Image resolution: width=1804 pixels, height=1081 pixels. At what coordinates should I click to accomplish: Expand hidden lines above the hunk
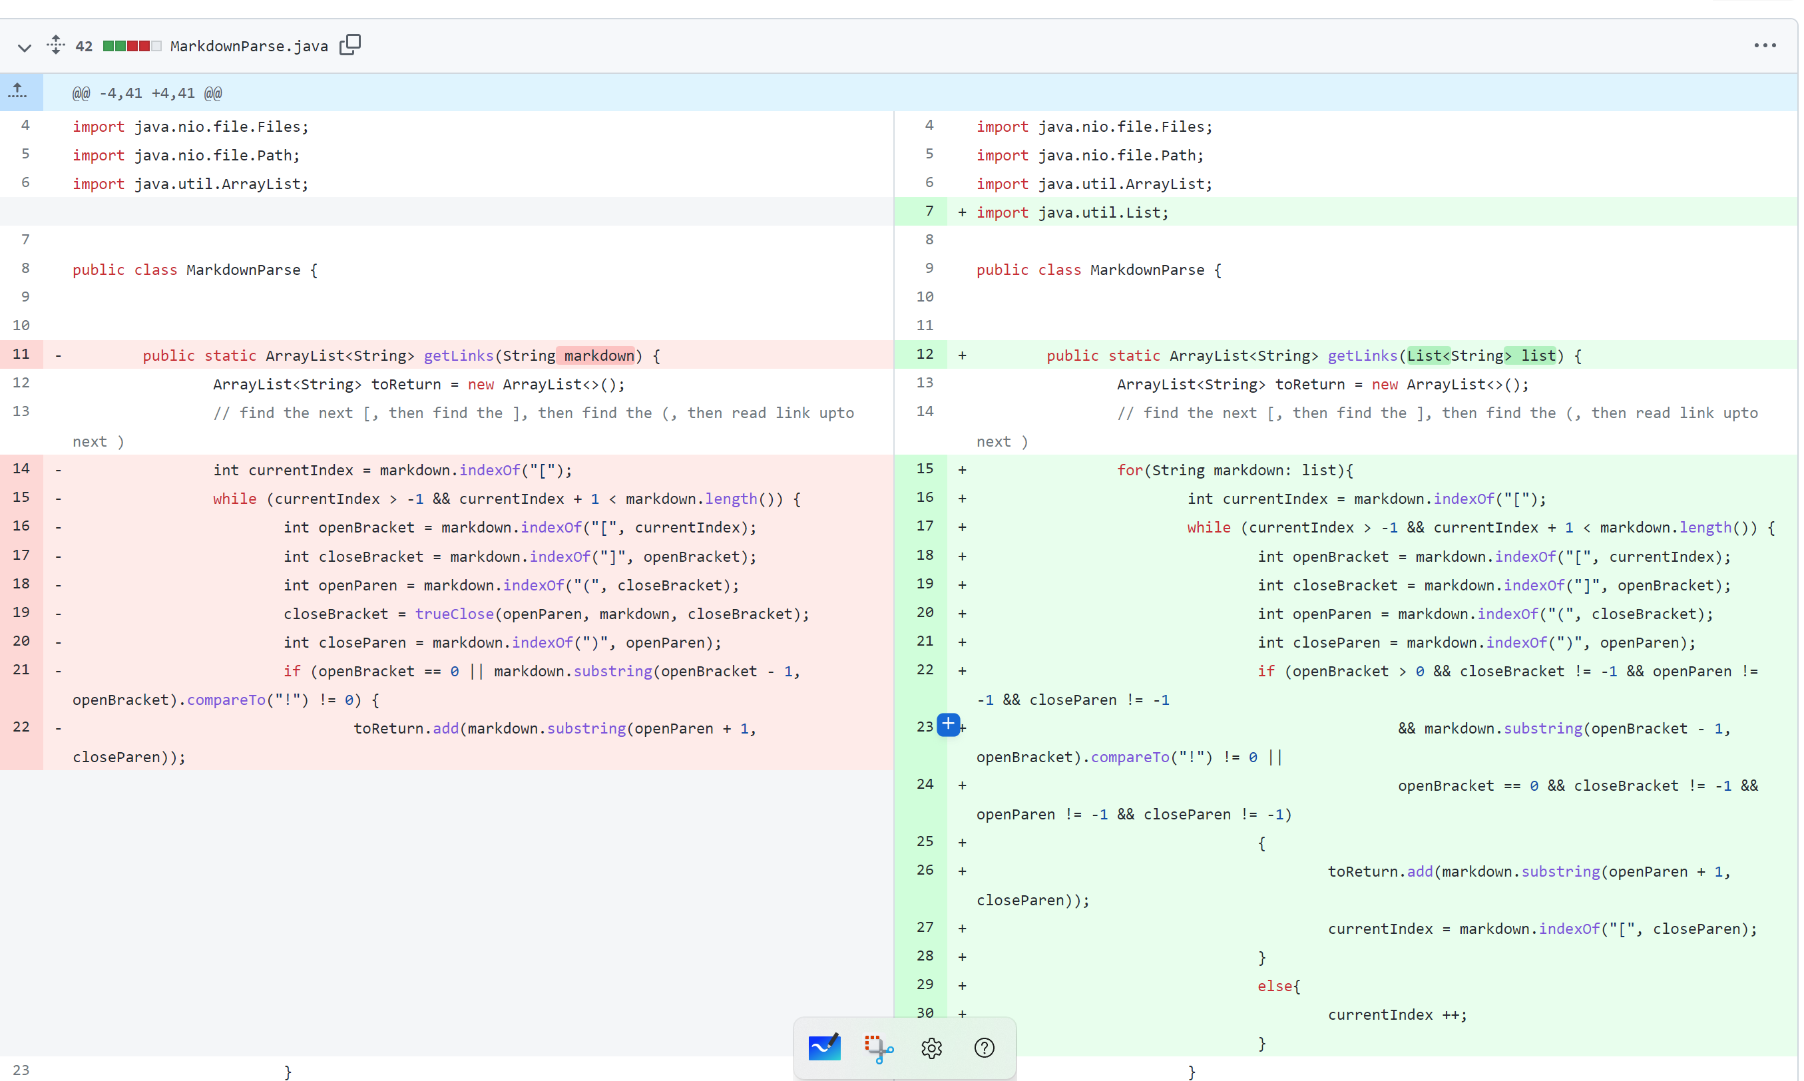[17, 92]
